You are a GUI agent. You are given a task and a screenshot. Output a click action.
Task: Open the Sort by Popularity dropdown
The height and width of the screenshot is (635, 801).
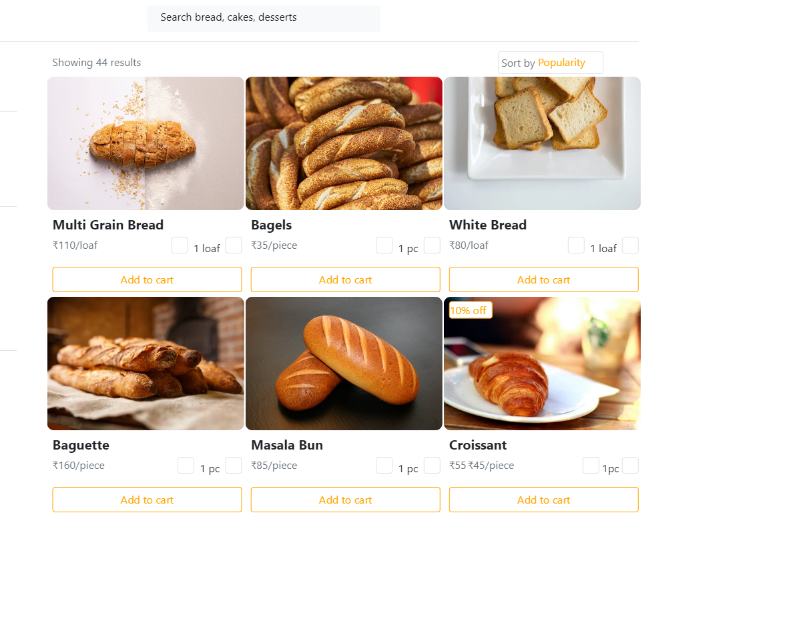(551, 63)
